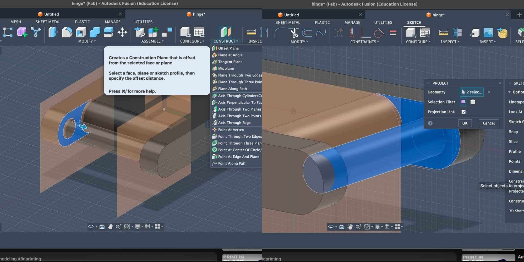Apply the Perpendicular constraint icon

pos(365,33)
